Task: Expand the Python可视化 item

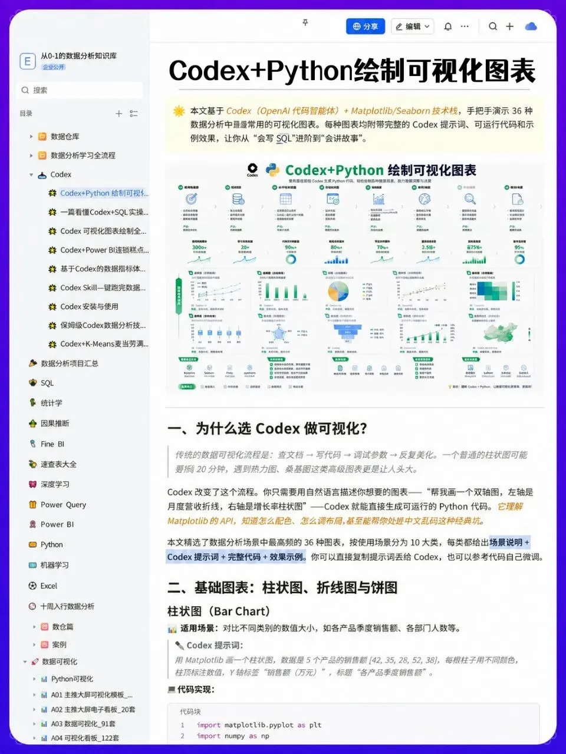Action: (x=34, y=679)
